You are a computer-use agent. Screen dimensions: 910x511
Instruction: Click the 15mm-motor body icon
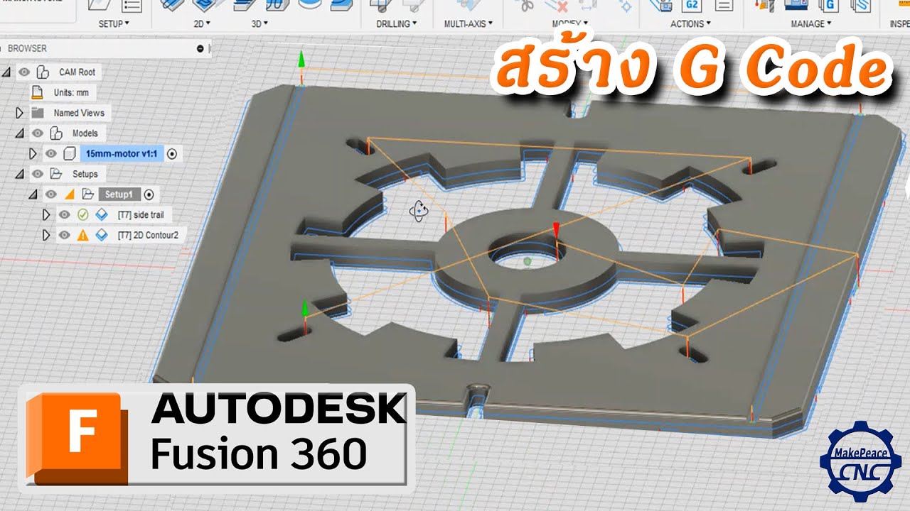69,153
